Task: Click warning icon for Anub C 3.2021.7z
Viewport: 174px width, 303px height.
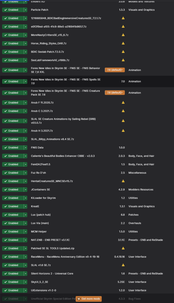Action: (x=123, y=111)
